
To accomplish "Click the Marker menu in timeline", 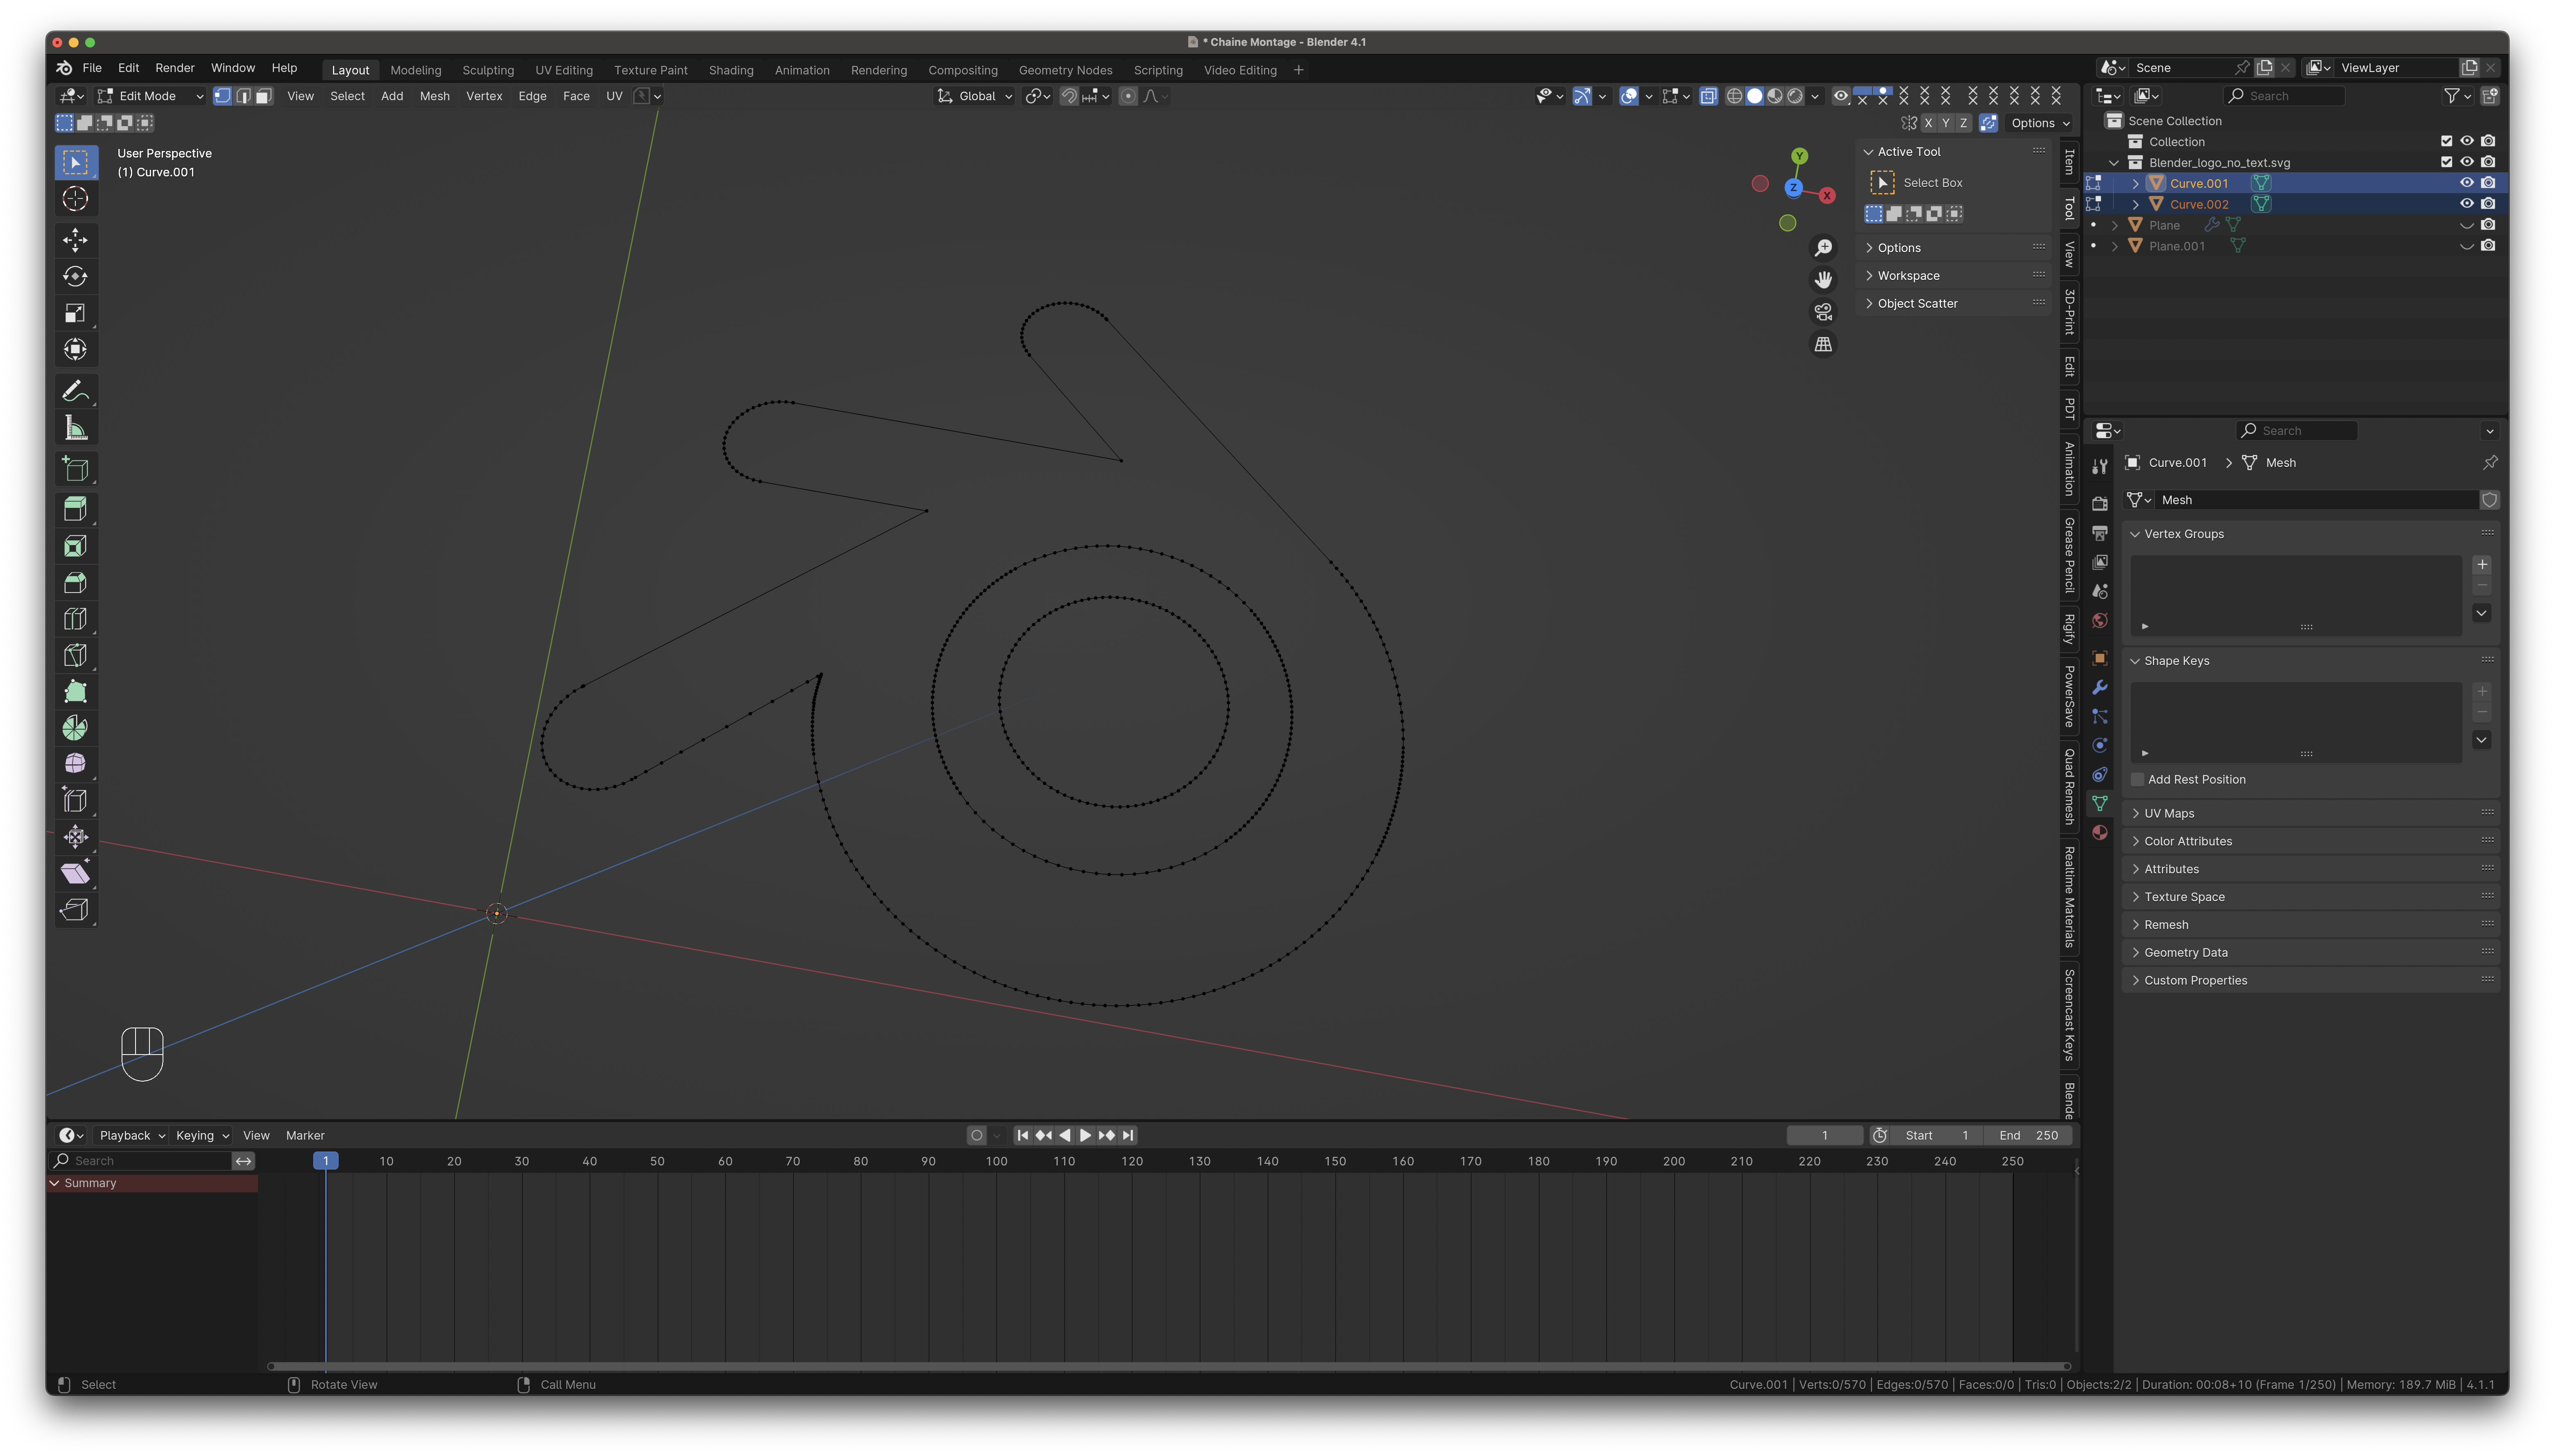I will coord(305,1136).
